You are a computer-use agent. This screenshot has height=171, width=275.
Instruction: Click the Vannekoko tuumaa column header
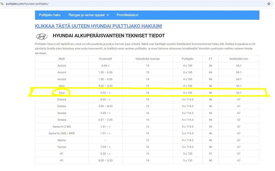(148, 59)
